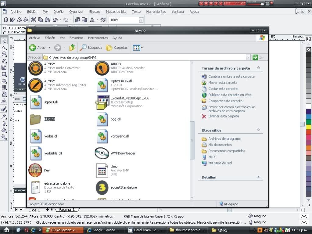Collapse the Otros sitios panel

(258, 130)
